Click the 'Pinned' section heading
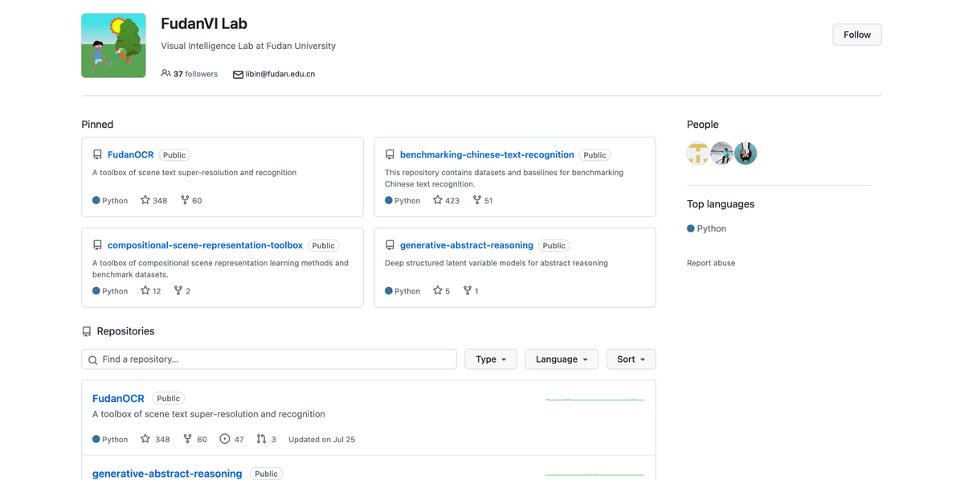Image resolution: width=964 pixels, height=480 pixels. point(97,125)
